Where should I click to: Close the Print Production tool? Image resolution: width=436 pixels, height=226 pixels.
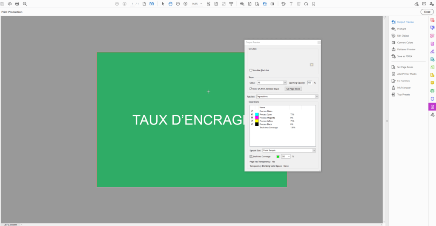click(x=427, y=12)
